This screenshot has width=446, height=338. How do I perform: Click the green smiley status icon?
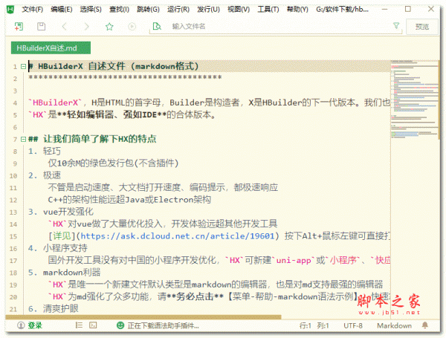[120, 325]
